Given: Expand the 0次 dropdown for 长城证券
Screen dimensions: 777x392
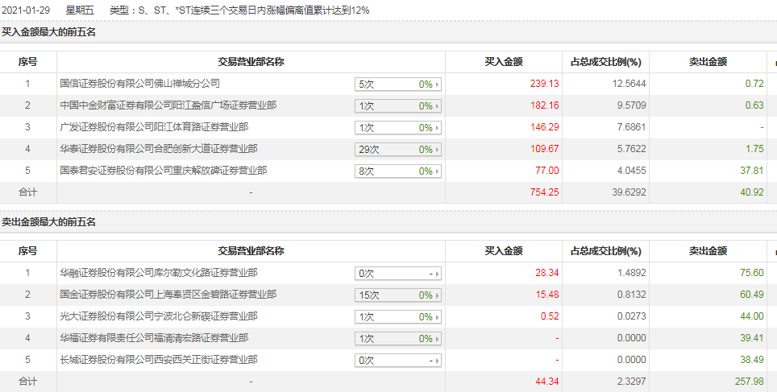Looking at the screenshot, I should pyautogui.click(x=398, y=361).
